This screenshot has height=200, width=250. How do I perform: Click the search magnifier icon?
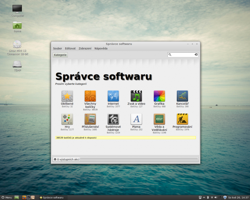pos(170,55)
